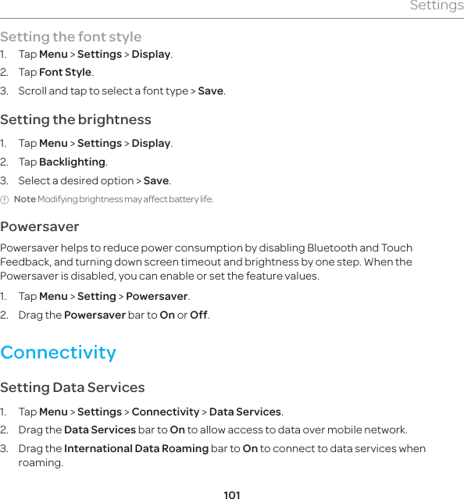Click the Powersaver heading
Image resolution: width=464 pixels, height=499 pixels.
click(40, 227)
